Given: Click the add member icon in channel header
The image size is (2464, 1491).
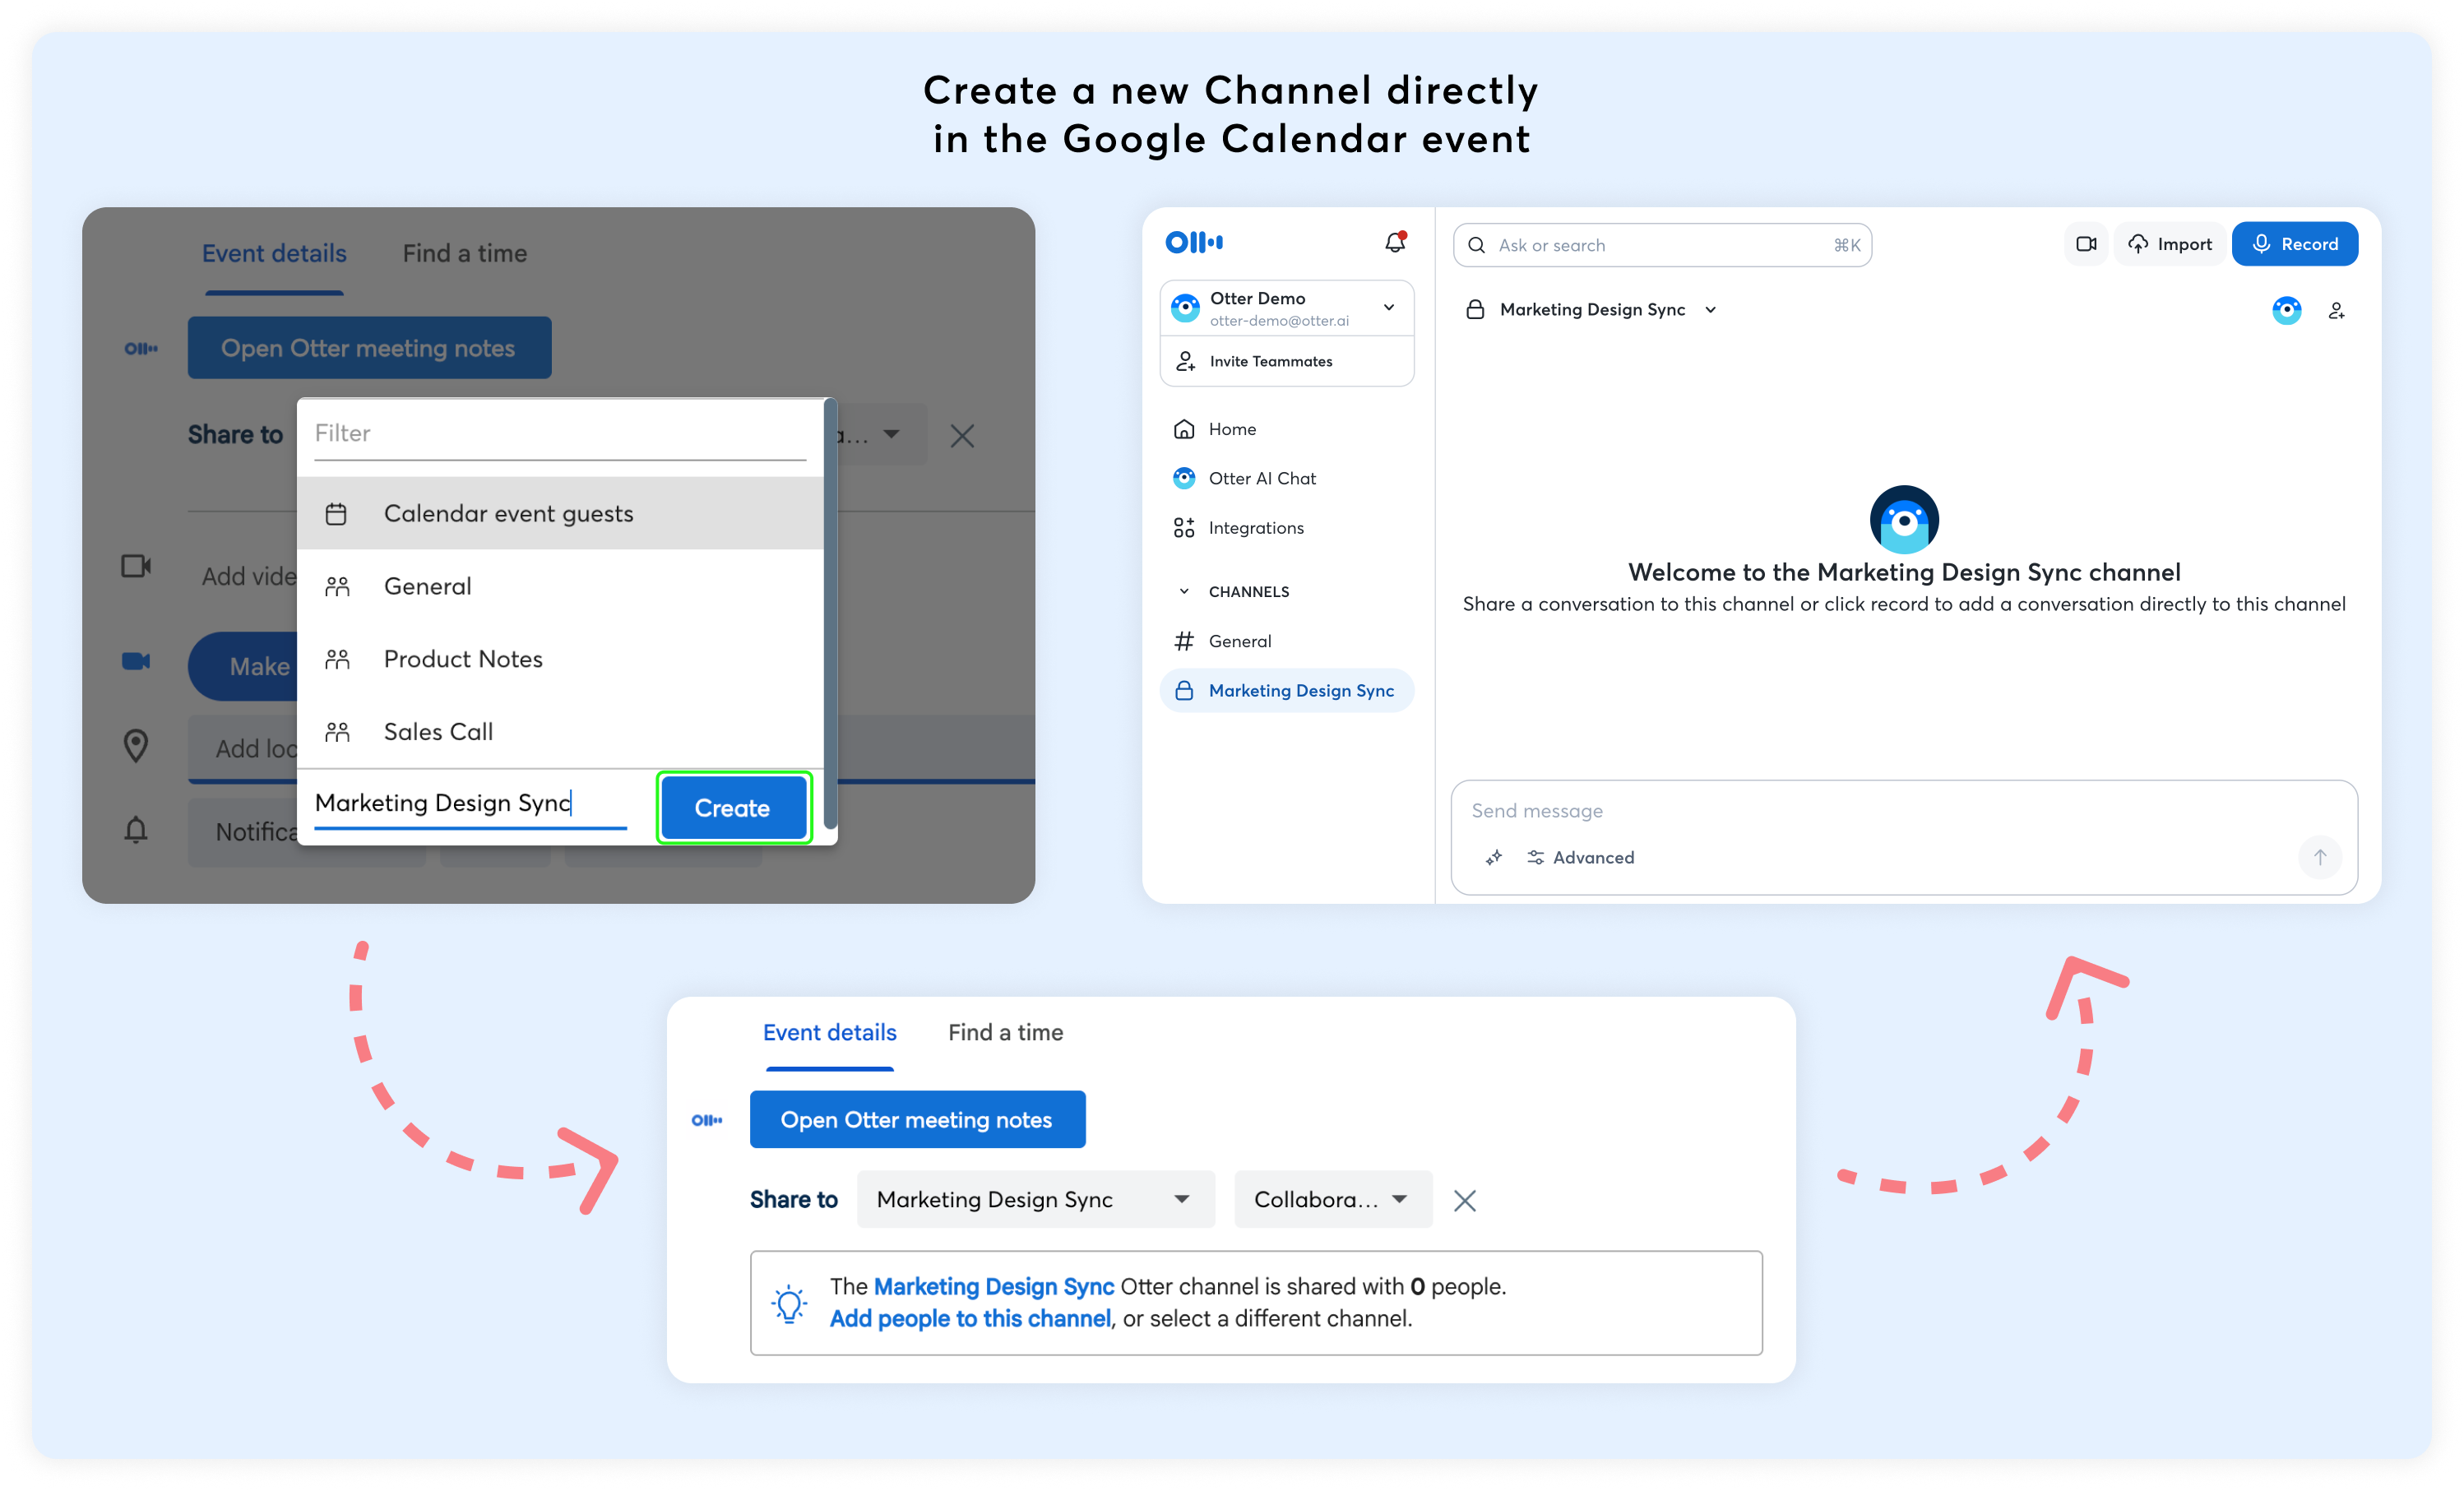Looking at the screenshot, I should (x=2336, y=311).
